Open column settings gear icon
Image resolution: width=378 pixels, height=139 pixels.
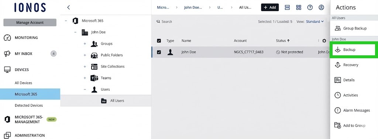click(x=324, y=41)
